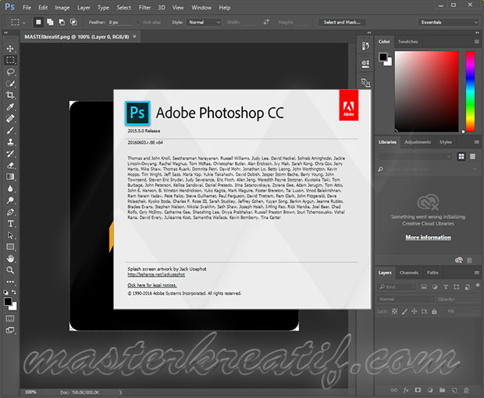
Task: Open the Layers panel options menu
Action: tap(477, 272)
